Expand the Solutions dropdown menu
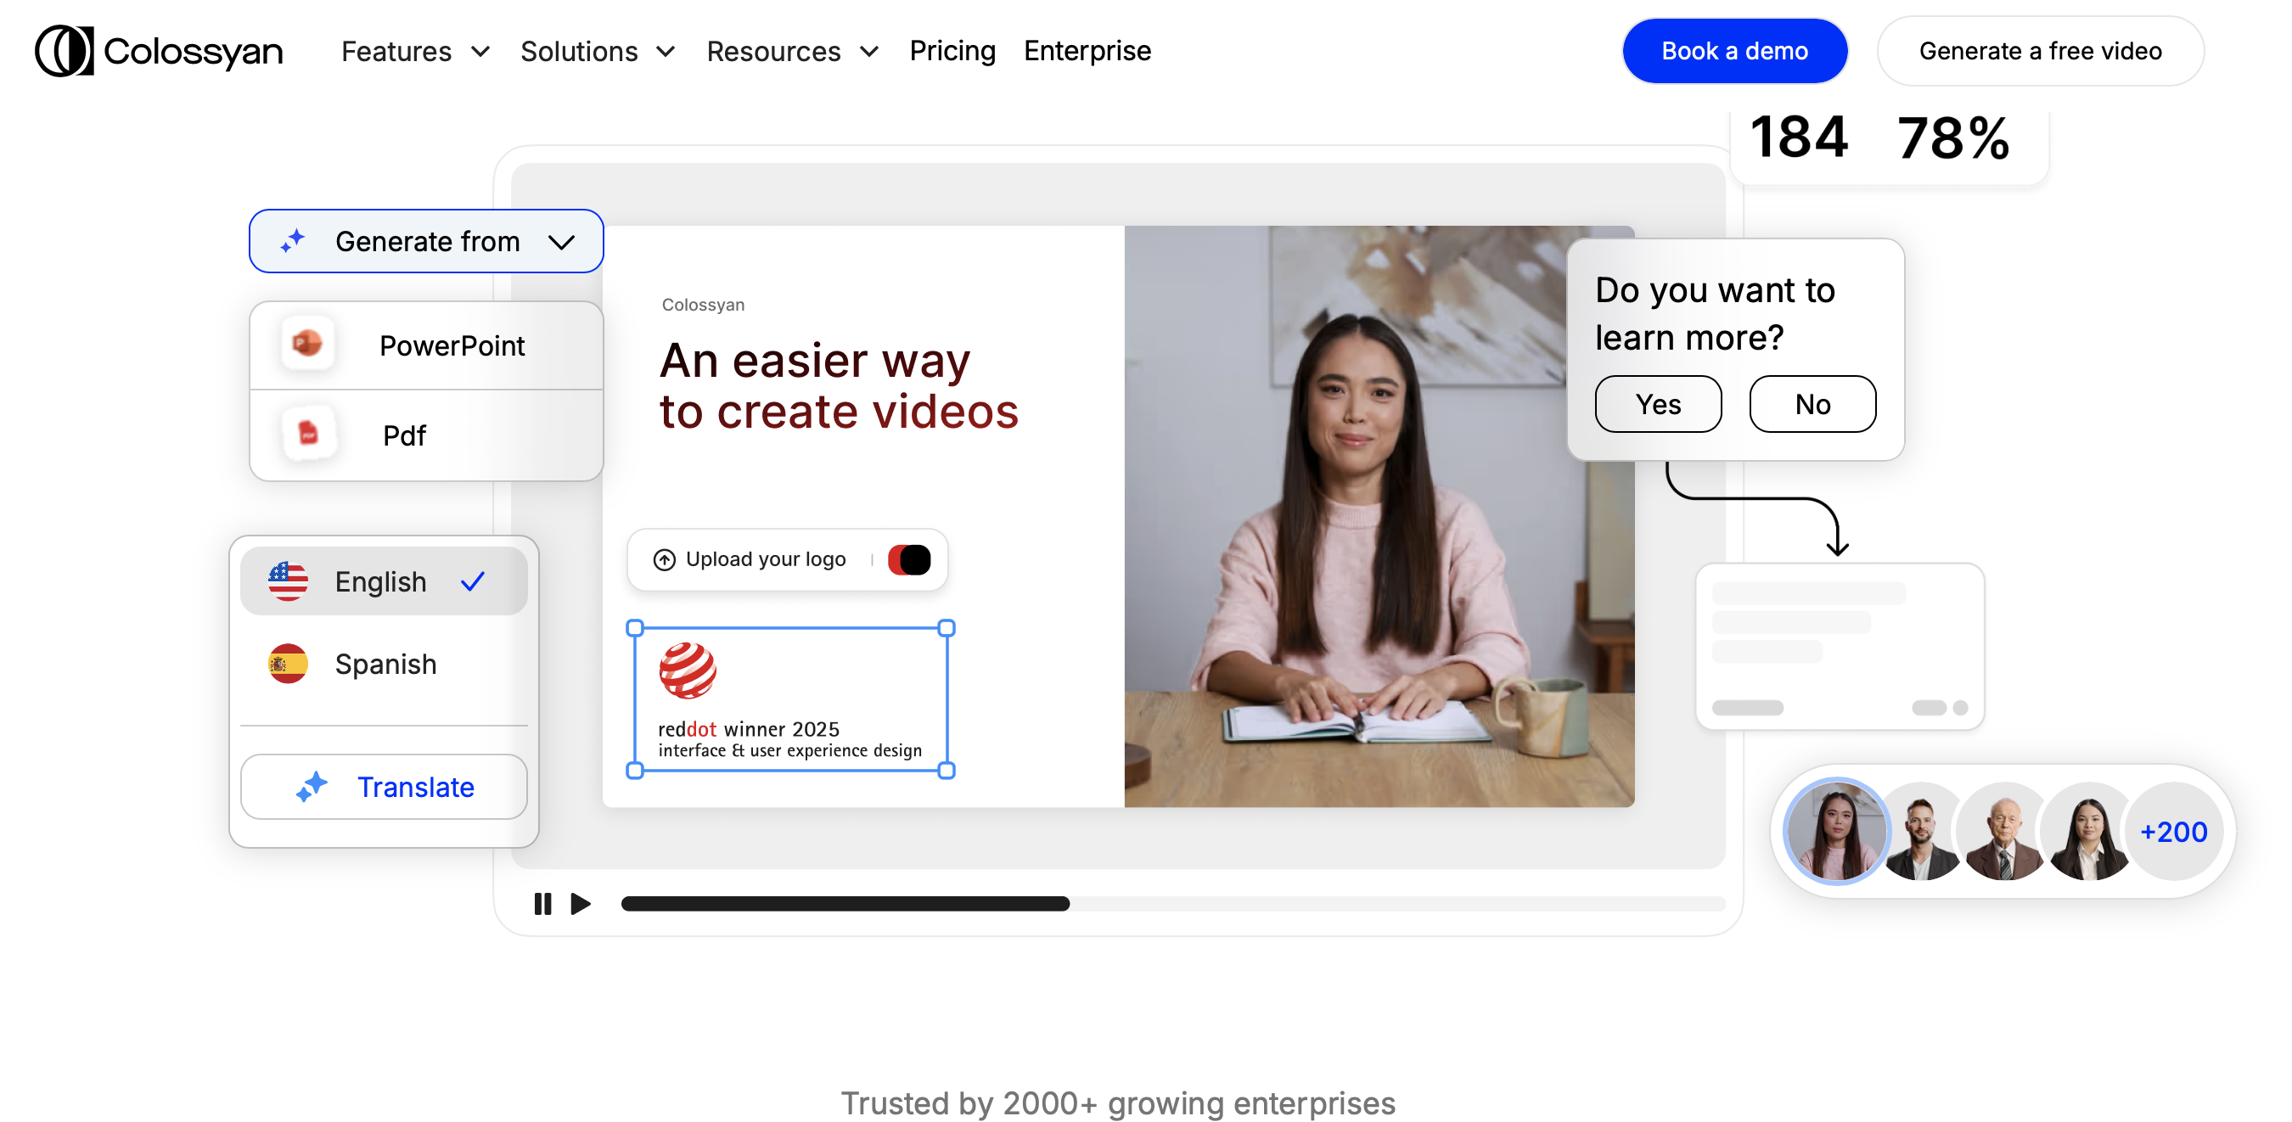The height and width of the screenshot is (1122, 2292). pyautogui.click(x=598, y=52)
